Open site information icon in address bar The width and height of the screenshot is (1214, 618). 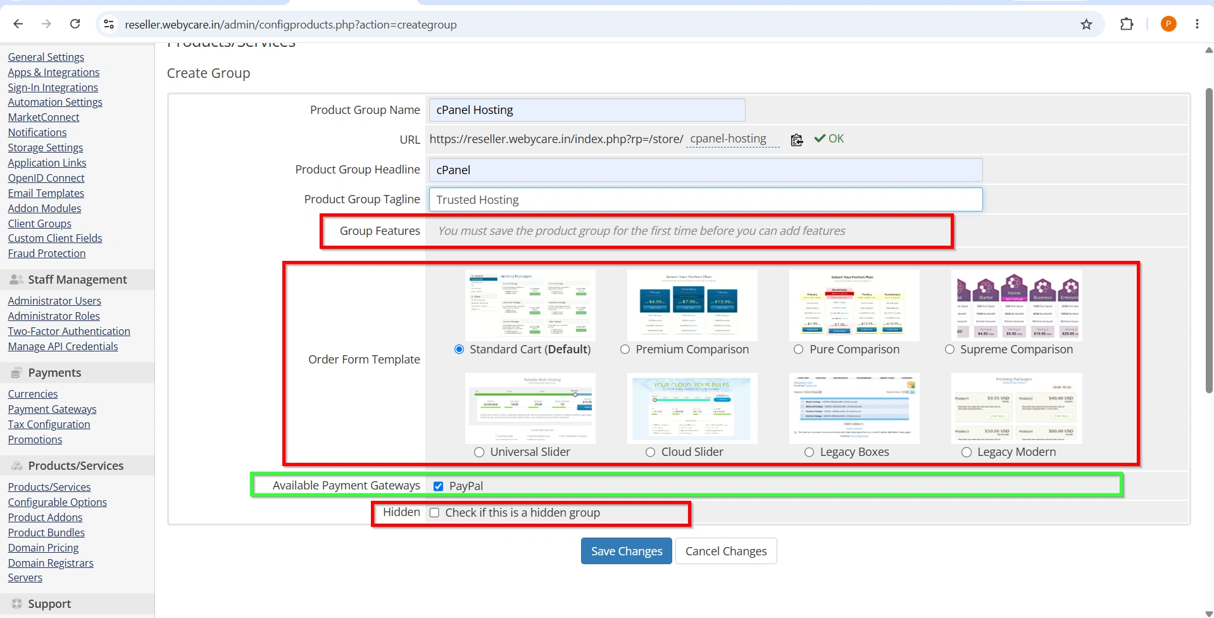[x=109, y=24]
